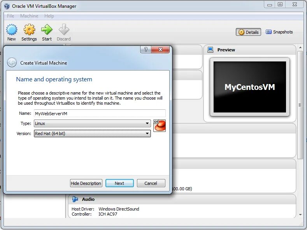307x230 pixels.
Task: Click the Hide Description button
Action: click(86, 183)
